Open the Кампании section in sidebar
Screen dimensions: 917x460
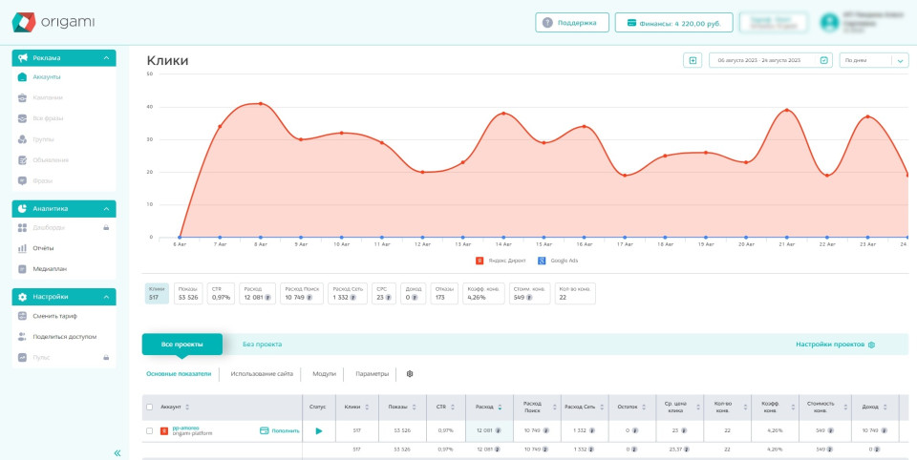[47, 97]
